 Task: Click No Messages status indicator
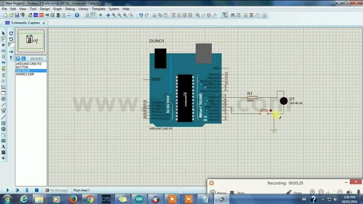57,191
